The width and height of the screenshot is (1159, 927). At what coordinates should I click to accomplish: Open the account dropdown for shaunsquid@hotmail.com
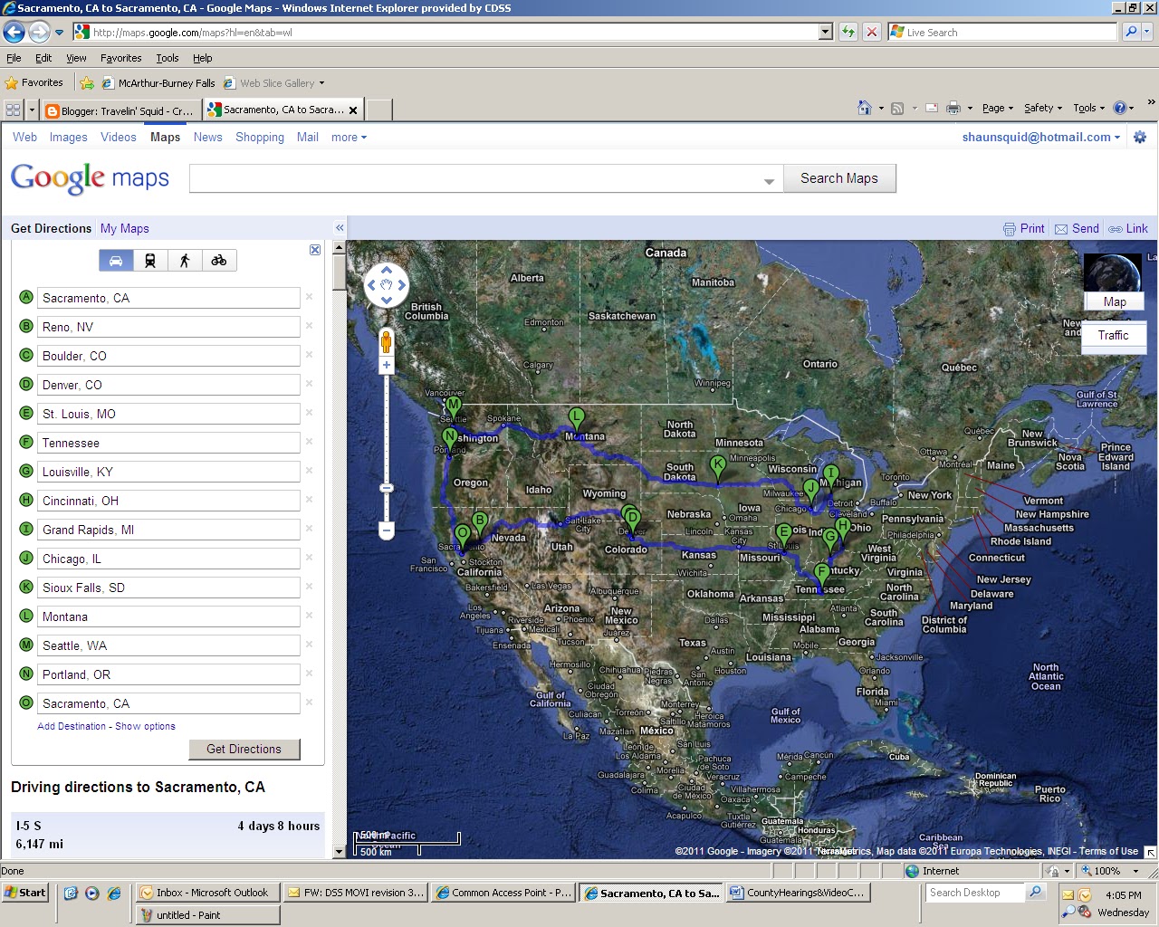click(1041, 138)
